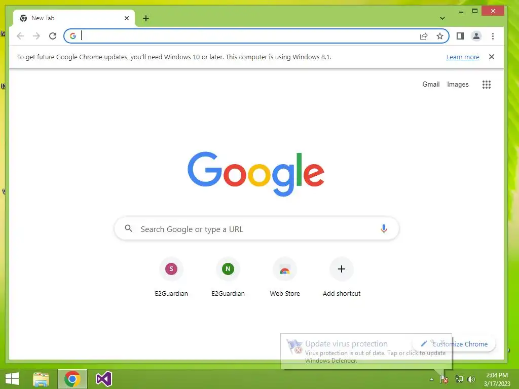Open the Action Center flag icon
519x389 pixels.
click(444, 379)
